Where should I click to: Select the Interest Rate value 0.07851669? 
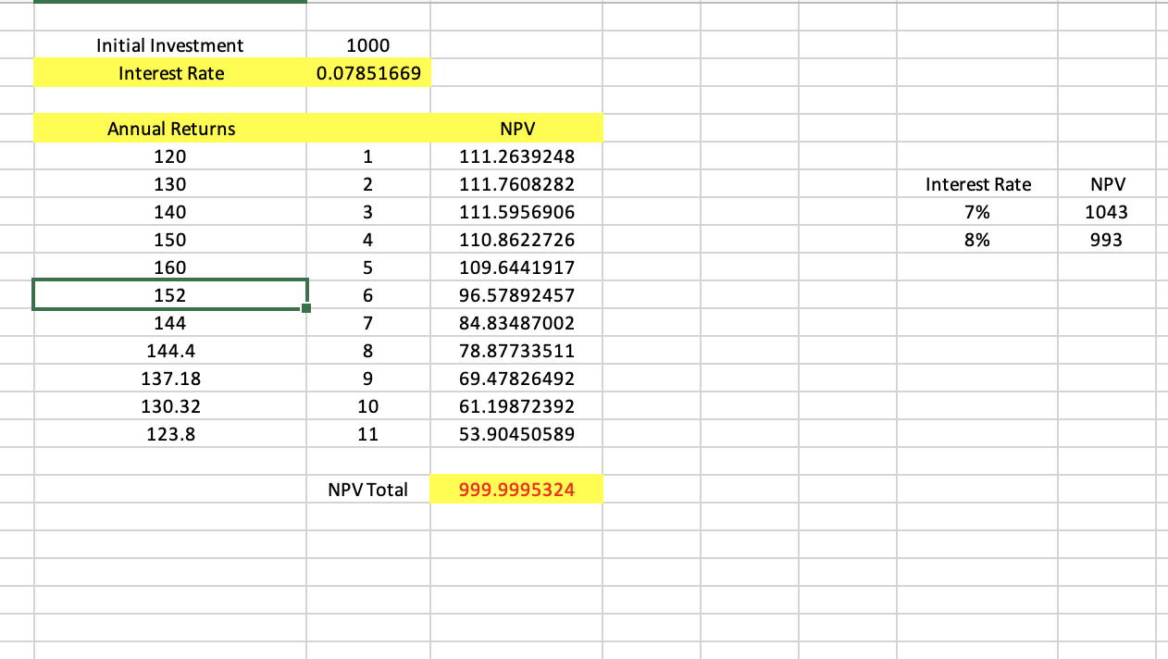368,73
